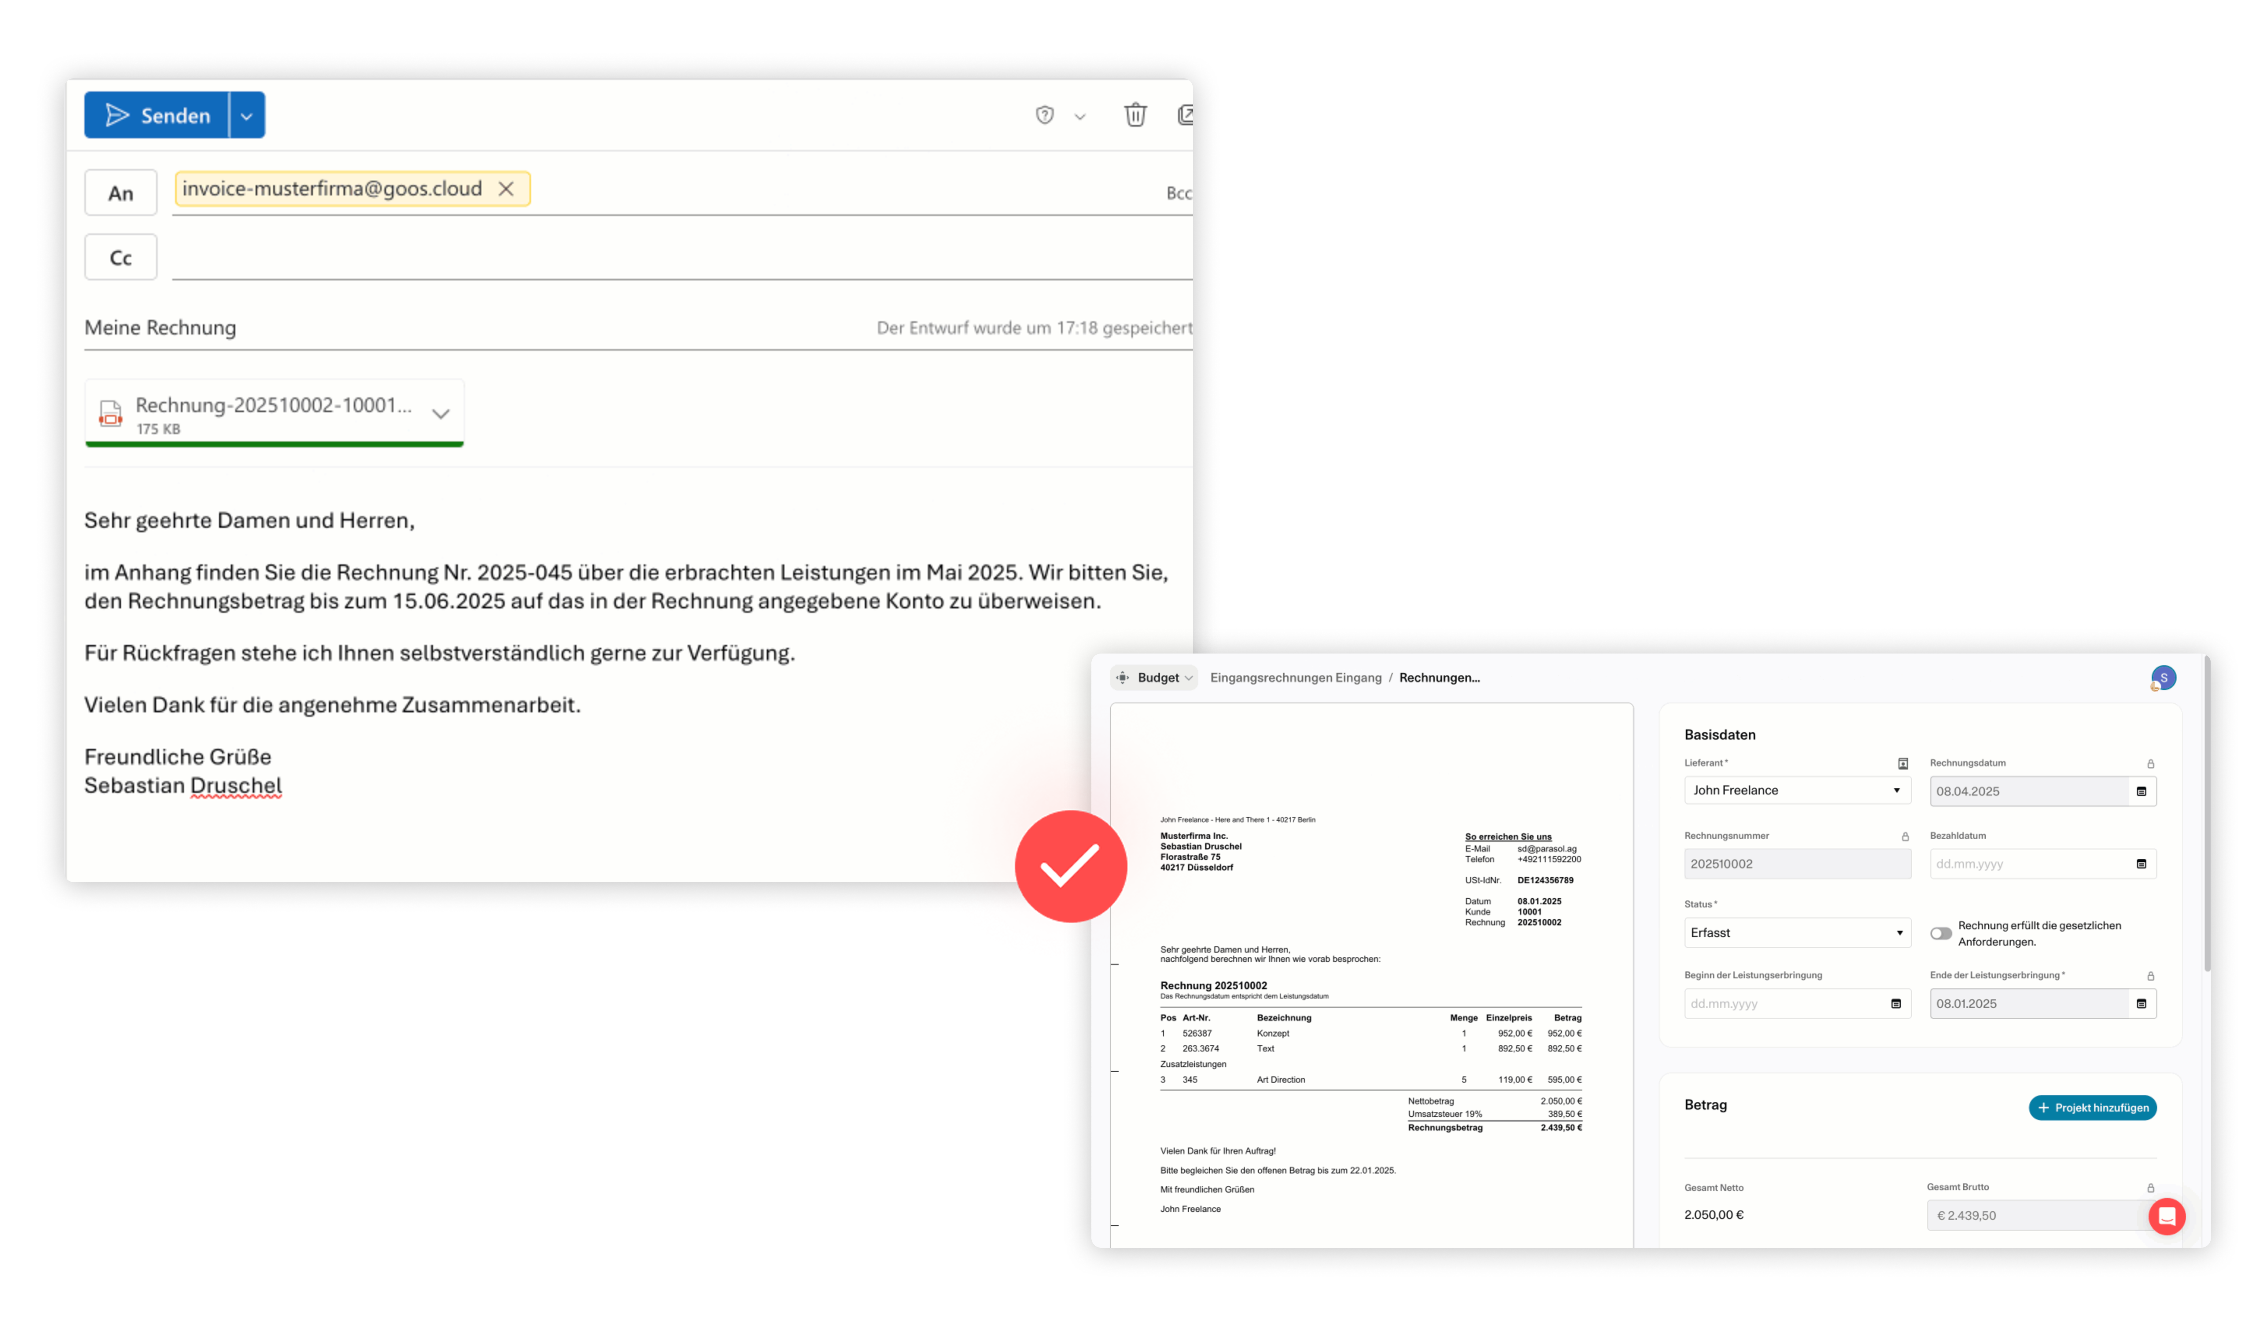Screen dimensions: 2258x1326
Task: Click the Budget module icon in breadcrumb
Action: [x=1123, y=677]
